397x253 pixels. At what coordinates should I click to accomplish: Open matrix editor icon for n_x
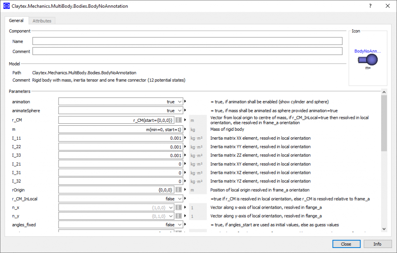(178, 207)
